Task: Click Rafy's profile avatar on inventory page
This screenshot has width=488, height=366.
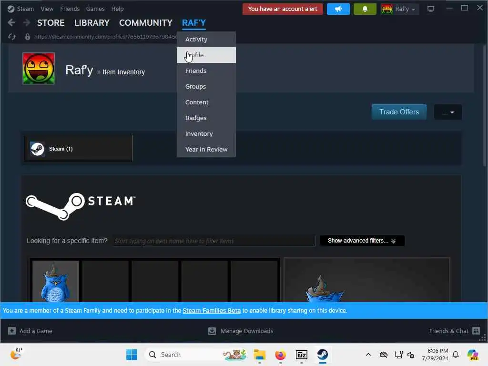Action: (39, 69)
